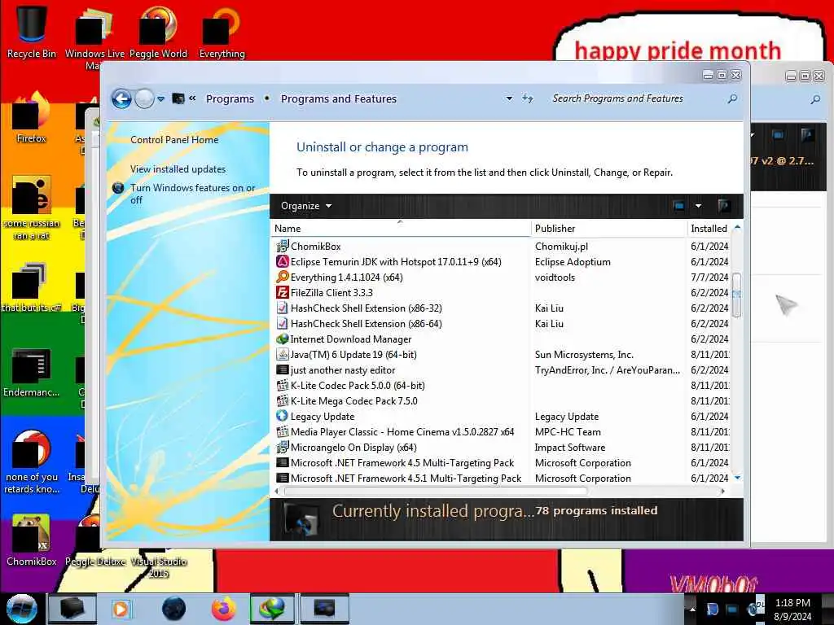
Task: Open the Peggle World desktop icon
Action: 158,30
